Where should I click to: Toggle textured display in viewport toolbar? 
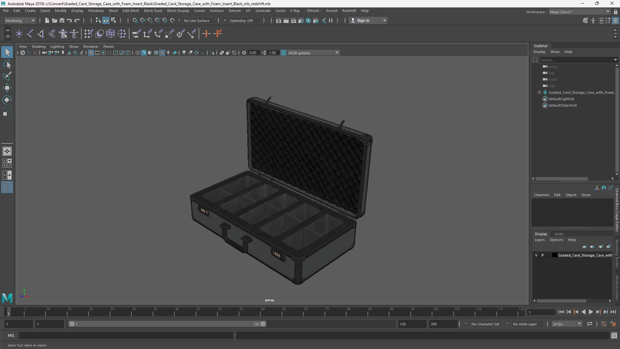[162, 53]
